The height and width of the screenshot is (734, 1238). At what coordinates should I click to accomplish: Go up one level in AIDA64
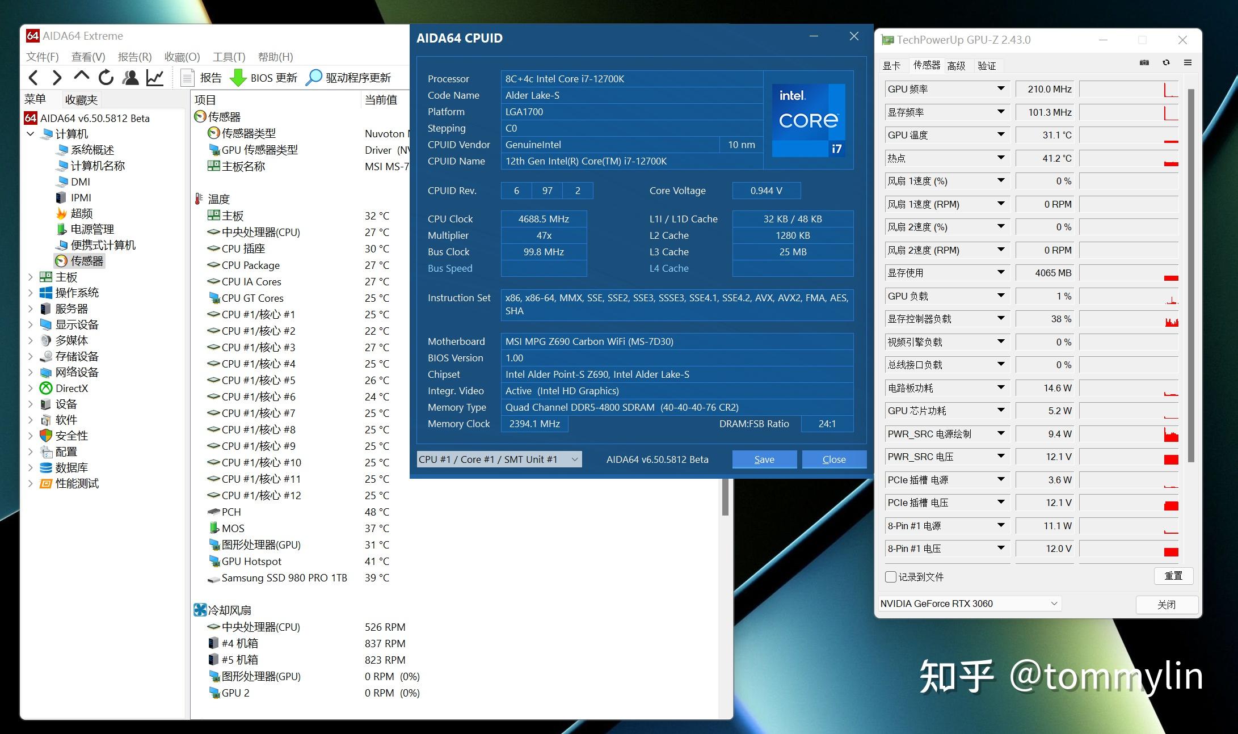click(x=82, y=77)
